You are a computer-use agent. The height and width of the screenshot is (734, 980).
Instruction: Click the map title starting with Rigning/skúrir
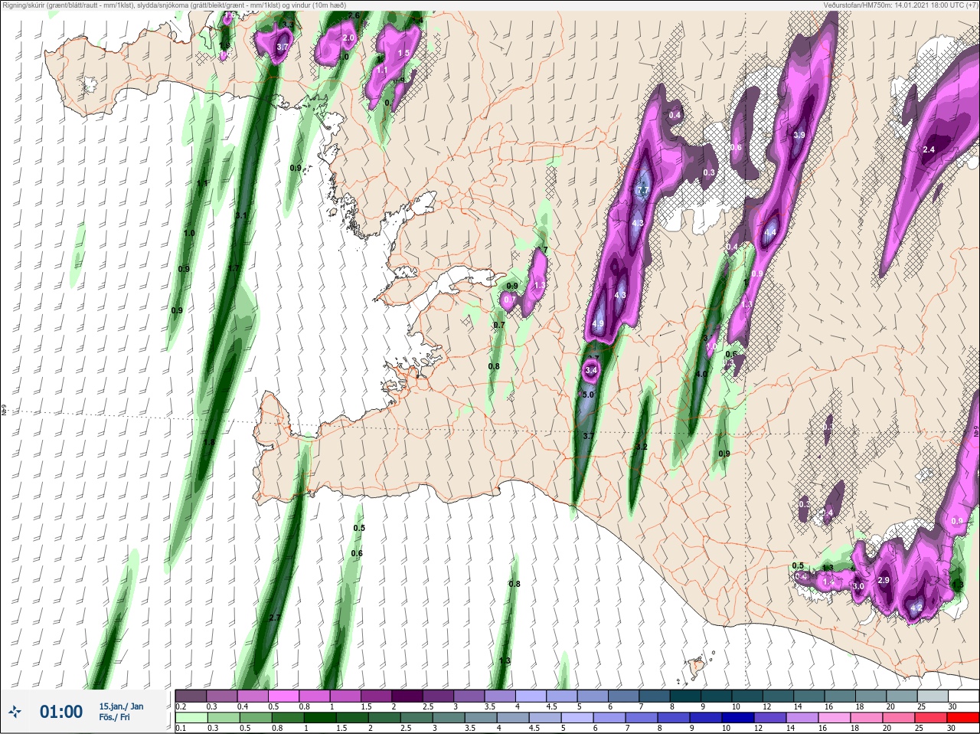173,5
